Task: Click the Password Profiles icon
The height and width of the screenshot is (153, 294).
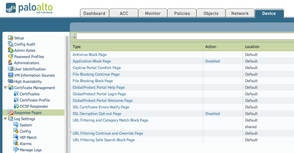Action: coord(10,57)
